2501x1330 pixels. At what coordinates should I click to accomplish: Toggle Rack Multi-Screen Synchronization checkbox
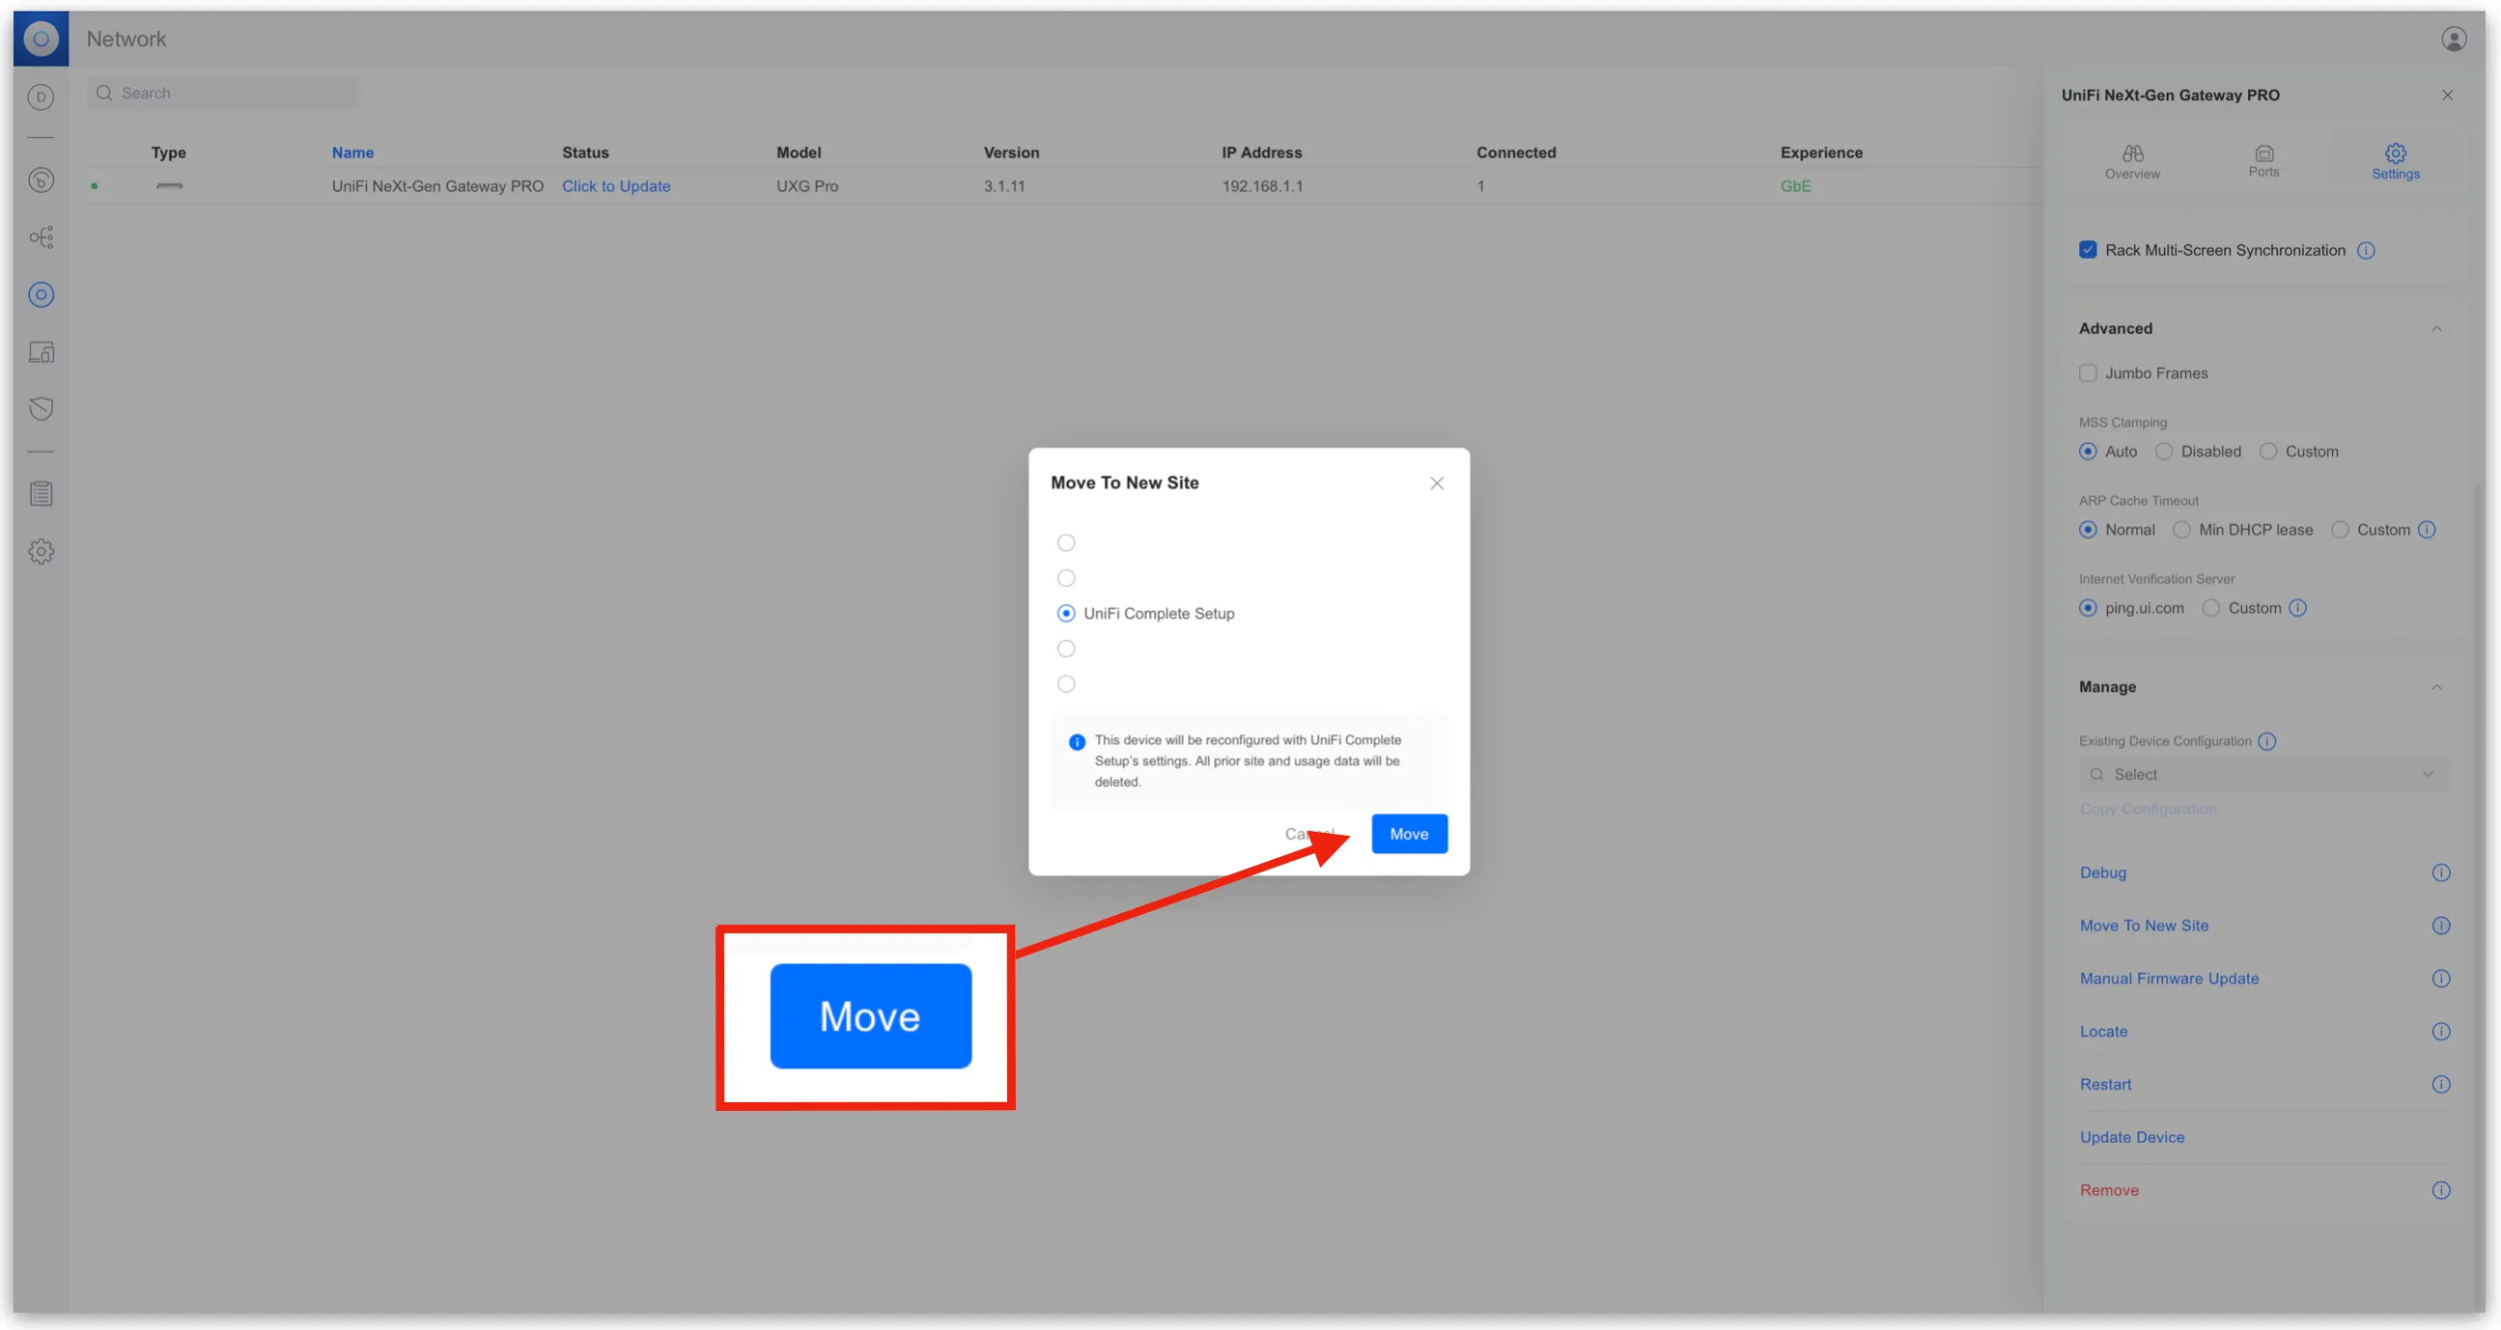pos(2088,250)
